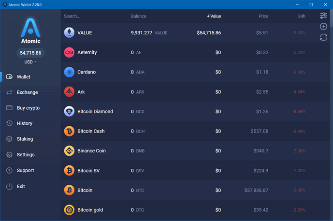Click the Wallet sidebar icon

pyautogui.click(x=9, y=77)
